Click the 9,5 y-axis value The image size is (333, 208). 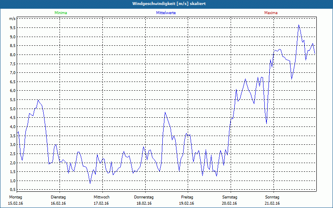(13, 28)
